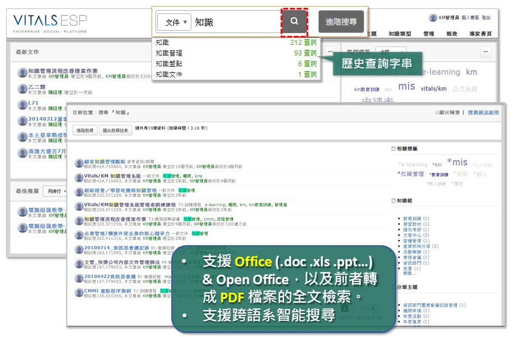The width and height of the screenshot is (513, 337).
Task: Click the kms tag on Vitals/KM 知識管理系統 result
Action: tap(198, 176)
